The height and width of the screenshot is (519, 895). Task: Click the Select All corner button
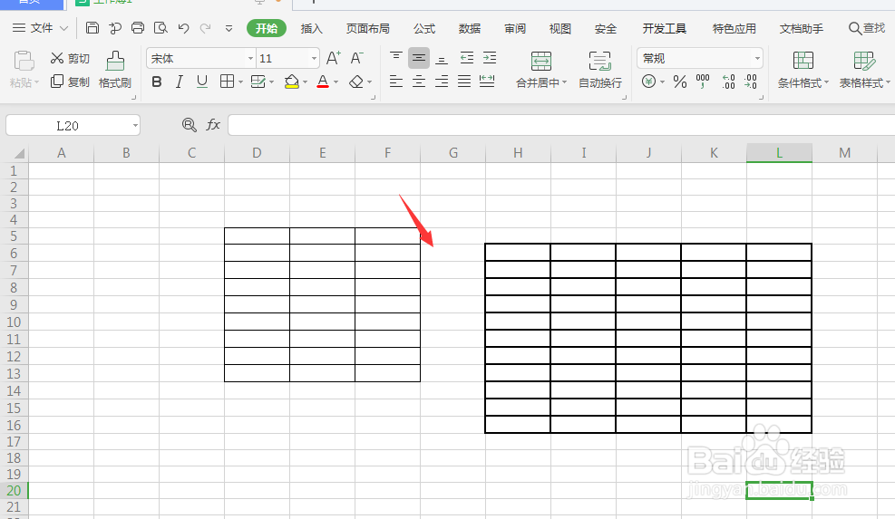tap(15, 153)
